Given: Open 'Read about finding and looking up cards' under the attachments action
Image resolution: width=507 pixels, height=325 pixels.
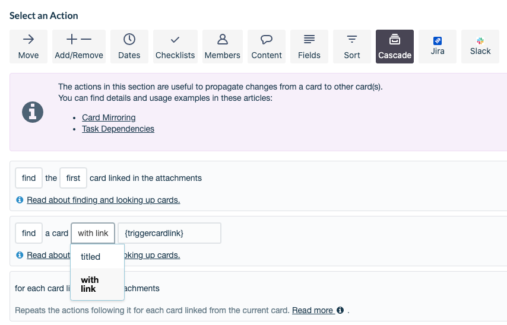Looking at the screenshot, I should (103, 200).
